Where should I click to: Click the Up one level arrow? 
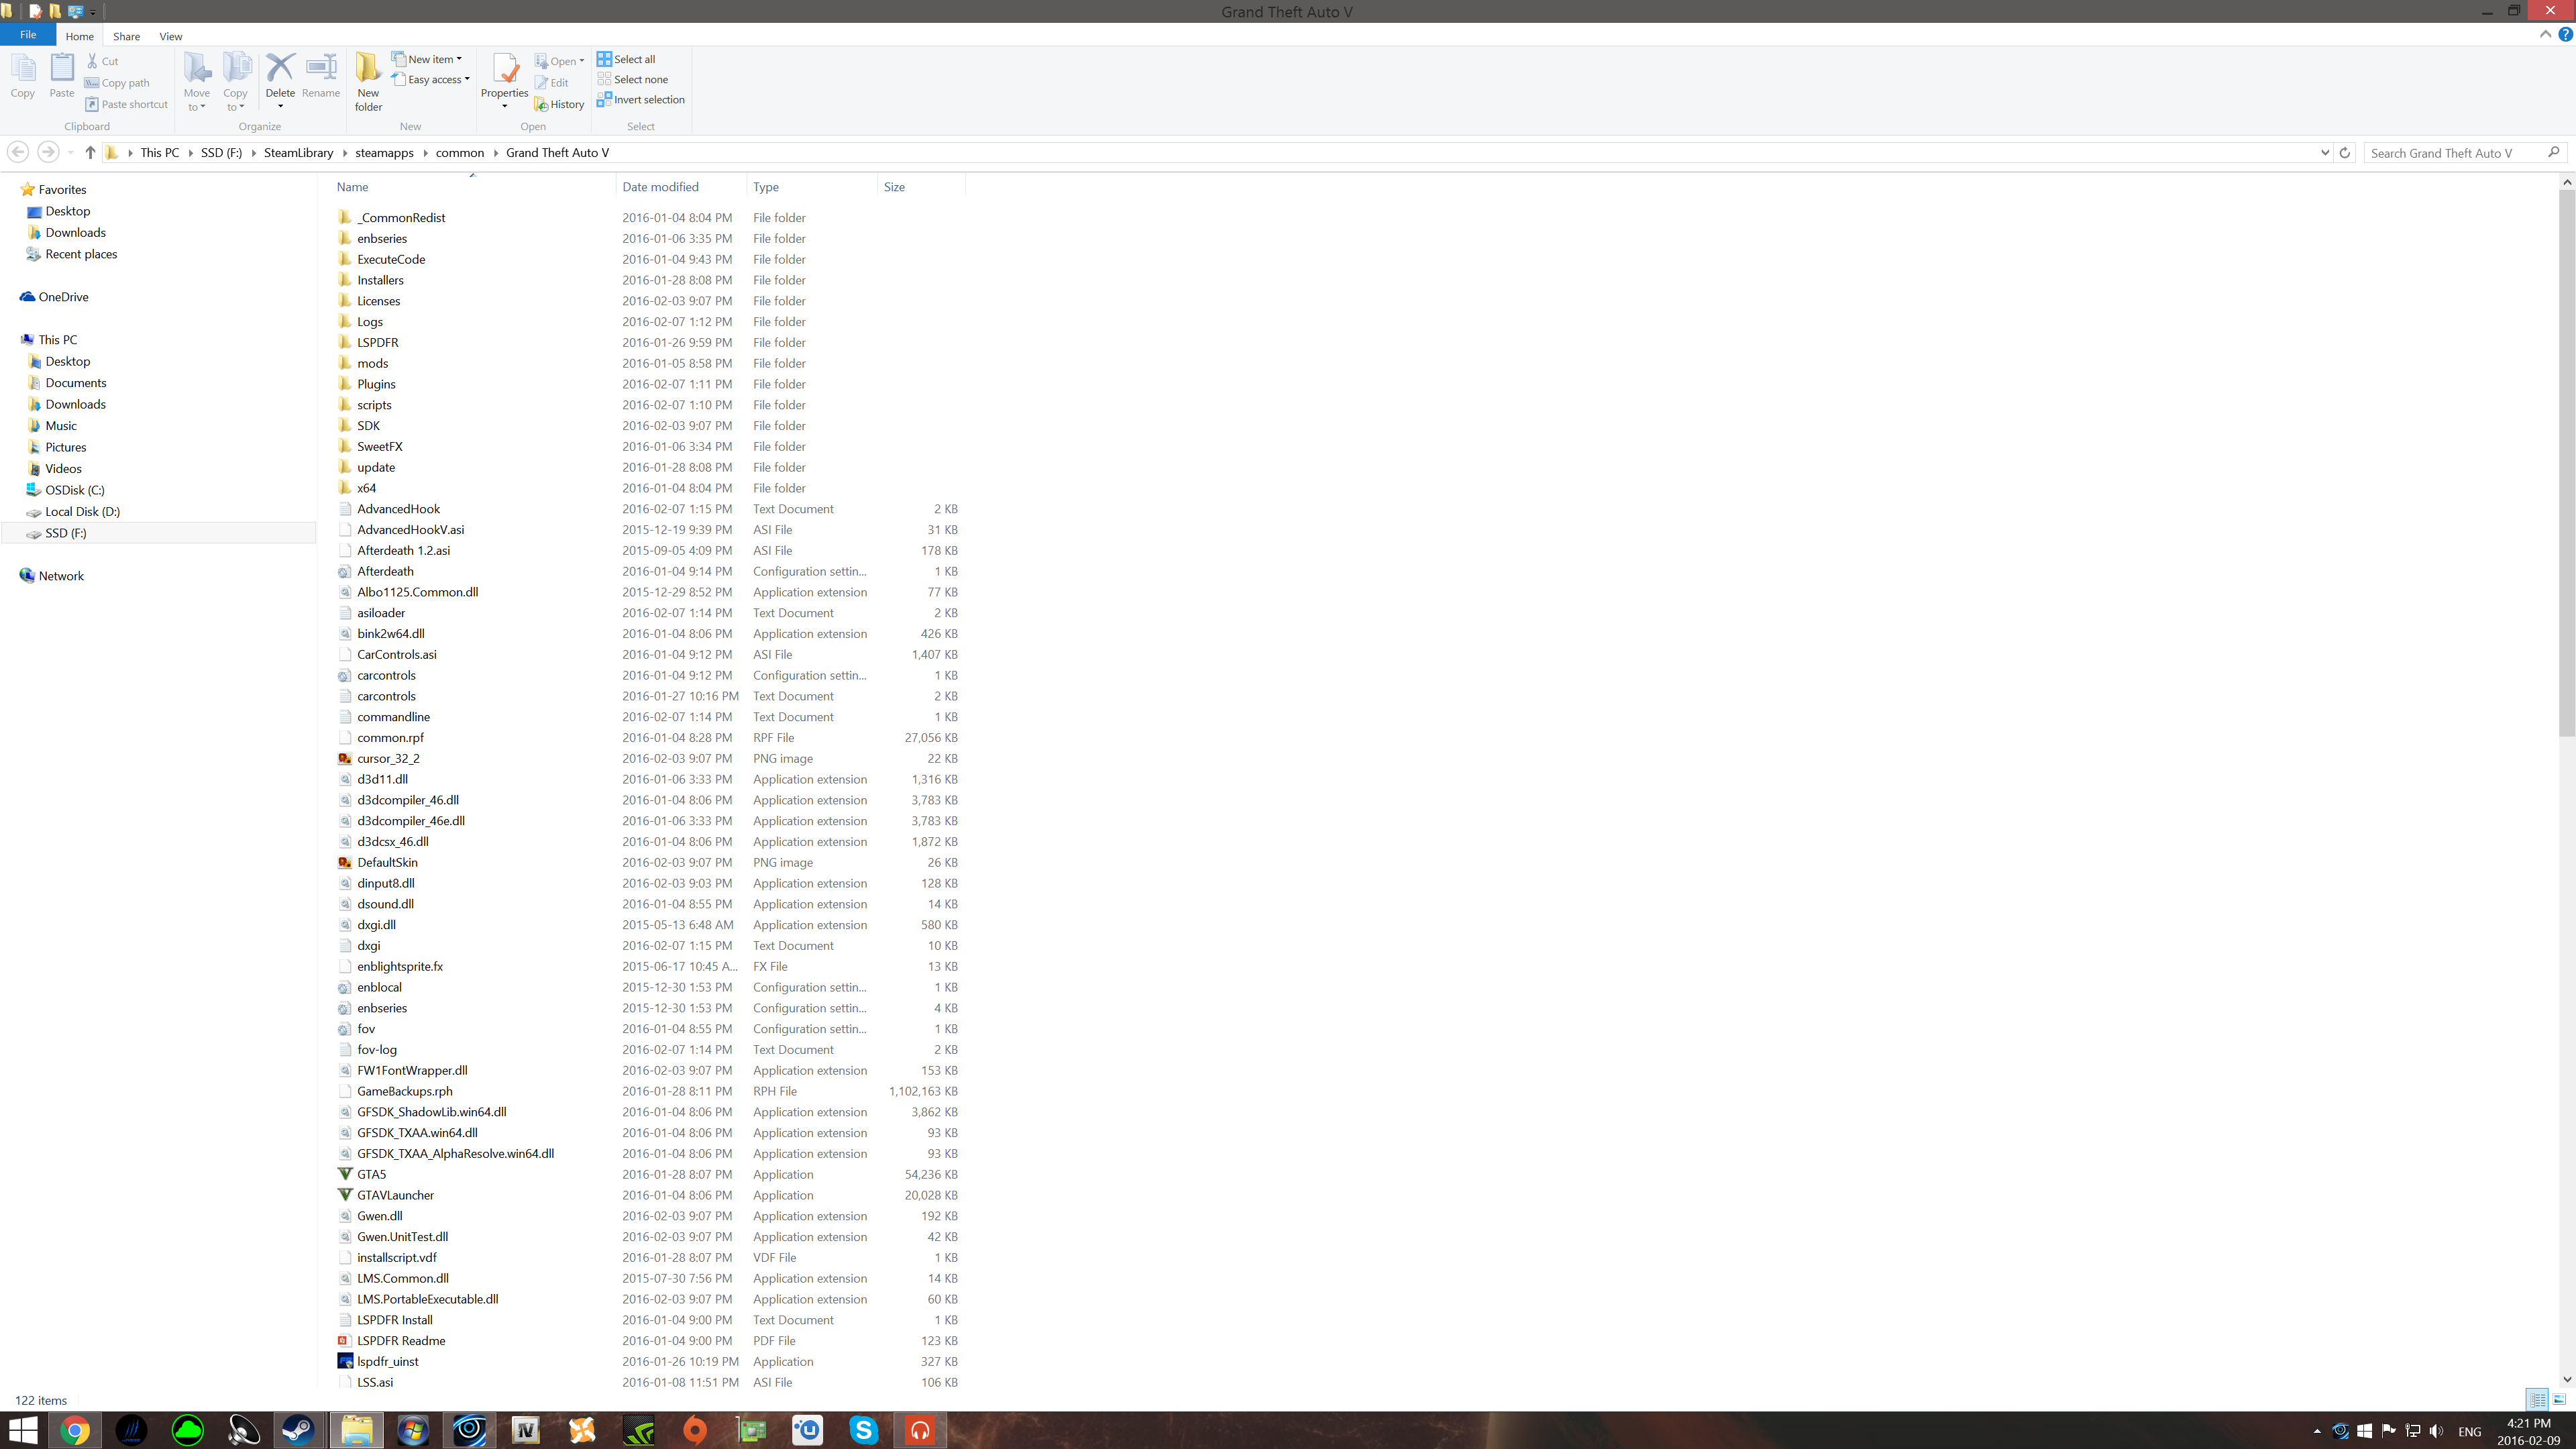pos(90,152)
